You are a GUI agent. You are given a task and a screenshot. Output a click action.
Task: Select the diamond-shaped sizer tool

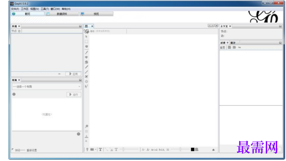click(x=87, y=57)
